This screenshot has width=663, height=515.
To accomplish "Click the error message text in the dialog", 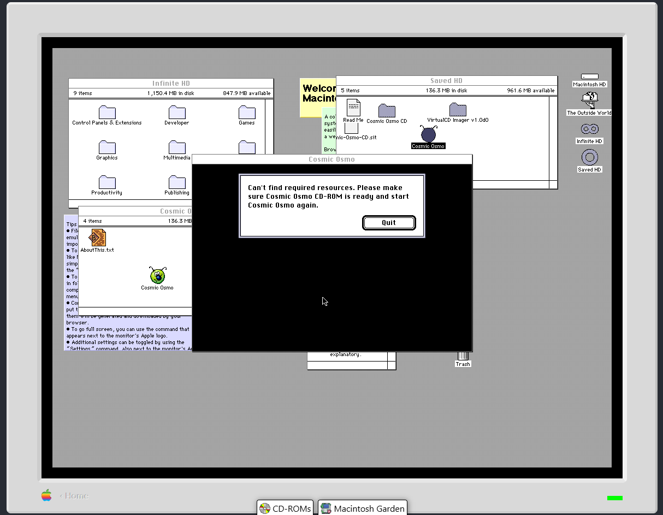I will pyautogui.click(x=329, y=196).
